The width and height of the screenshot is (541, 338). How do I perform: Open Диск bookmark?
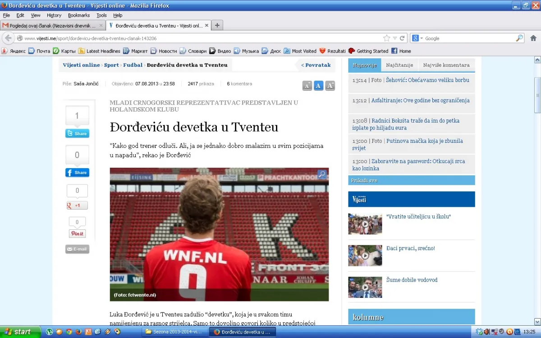271,51
